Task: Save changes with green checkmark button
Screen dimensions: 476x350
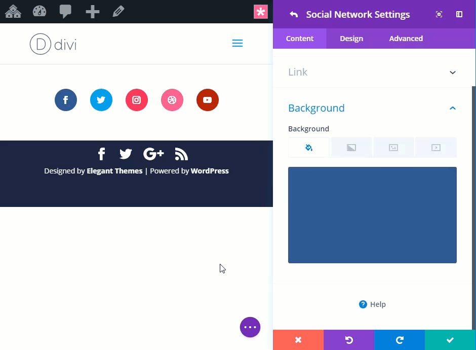Action: 450,340
